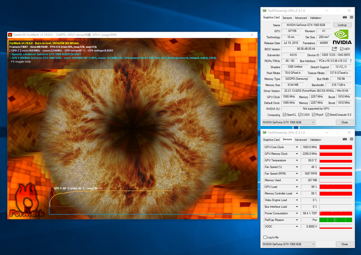Toggle the PhysX checkbox
The height and width of the screenshot is (255, 361).
[314, 115]
